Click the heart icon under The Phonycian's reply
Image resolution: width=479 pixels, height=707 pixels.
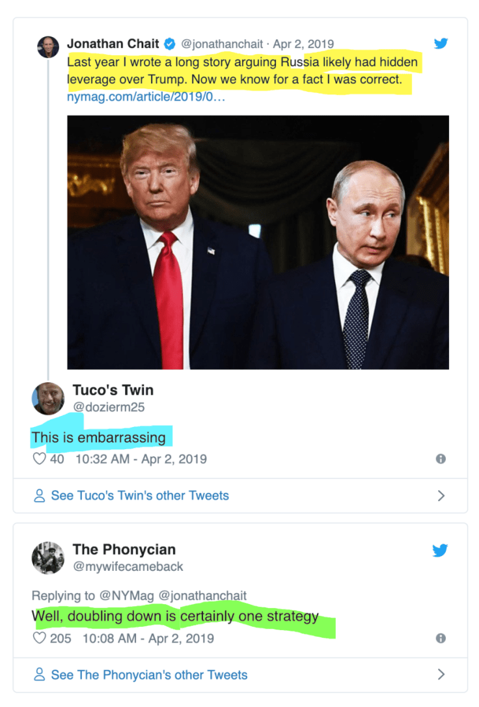tap(39, 639)
